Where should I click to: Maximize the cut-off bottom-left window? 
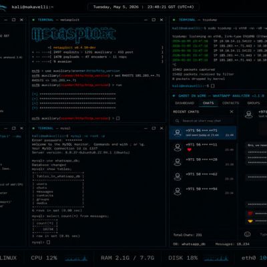13,128
